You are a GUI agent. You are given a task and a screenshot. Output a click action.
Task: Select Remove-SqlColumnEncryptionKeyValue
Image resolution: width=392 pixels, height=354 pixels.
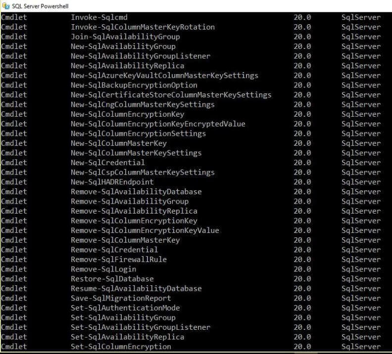[145, 230]
